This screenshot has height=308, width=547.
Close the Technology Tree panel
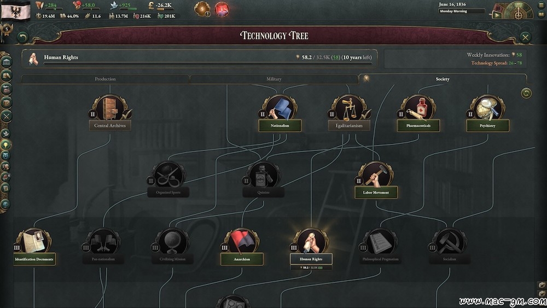tap(525, 37)
